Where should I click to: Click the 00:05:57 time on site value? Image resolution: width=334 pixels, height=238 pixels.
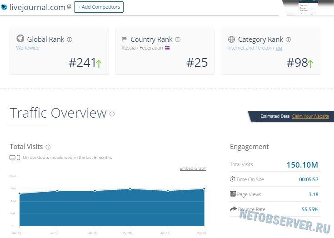(x=309, y=179)
